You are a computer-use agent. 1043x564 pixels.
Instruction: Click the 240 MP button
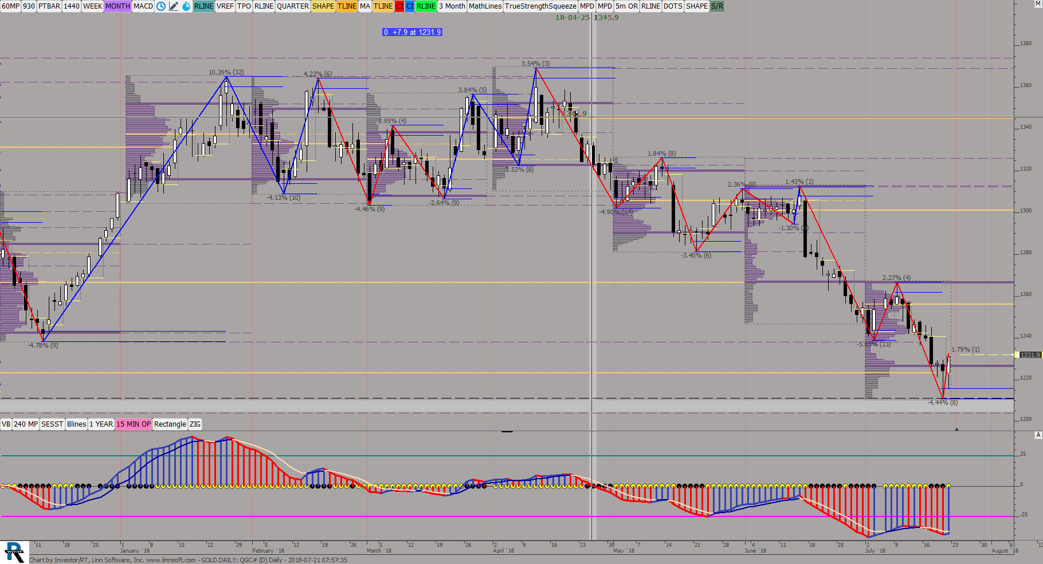click(26, 424)
